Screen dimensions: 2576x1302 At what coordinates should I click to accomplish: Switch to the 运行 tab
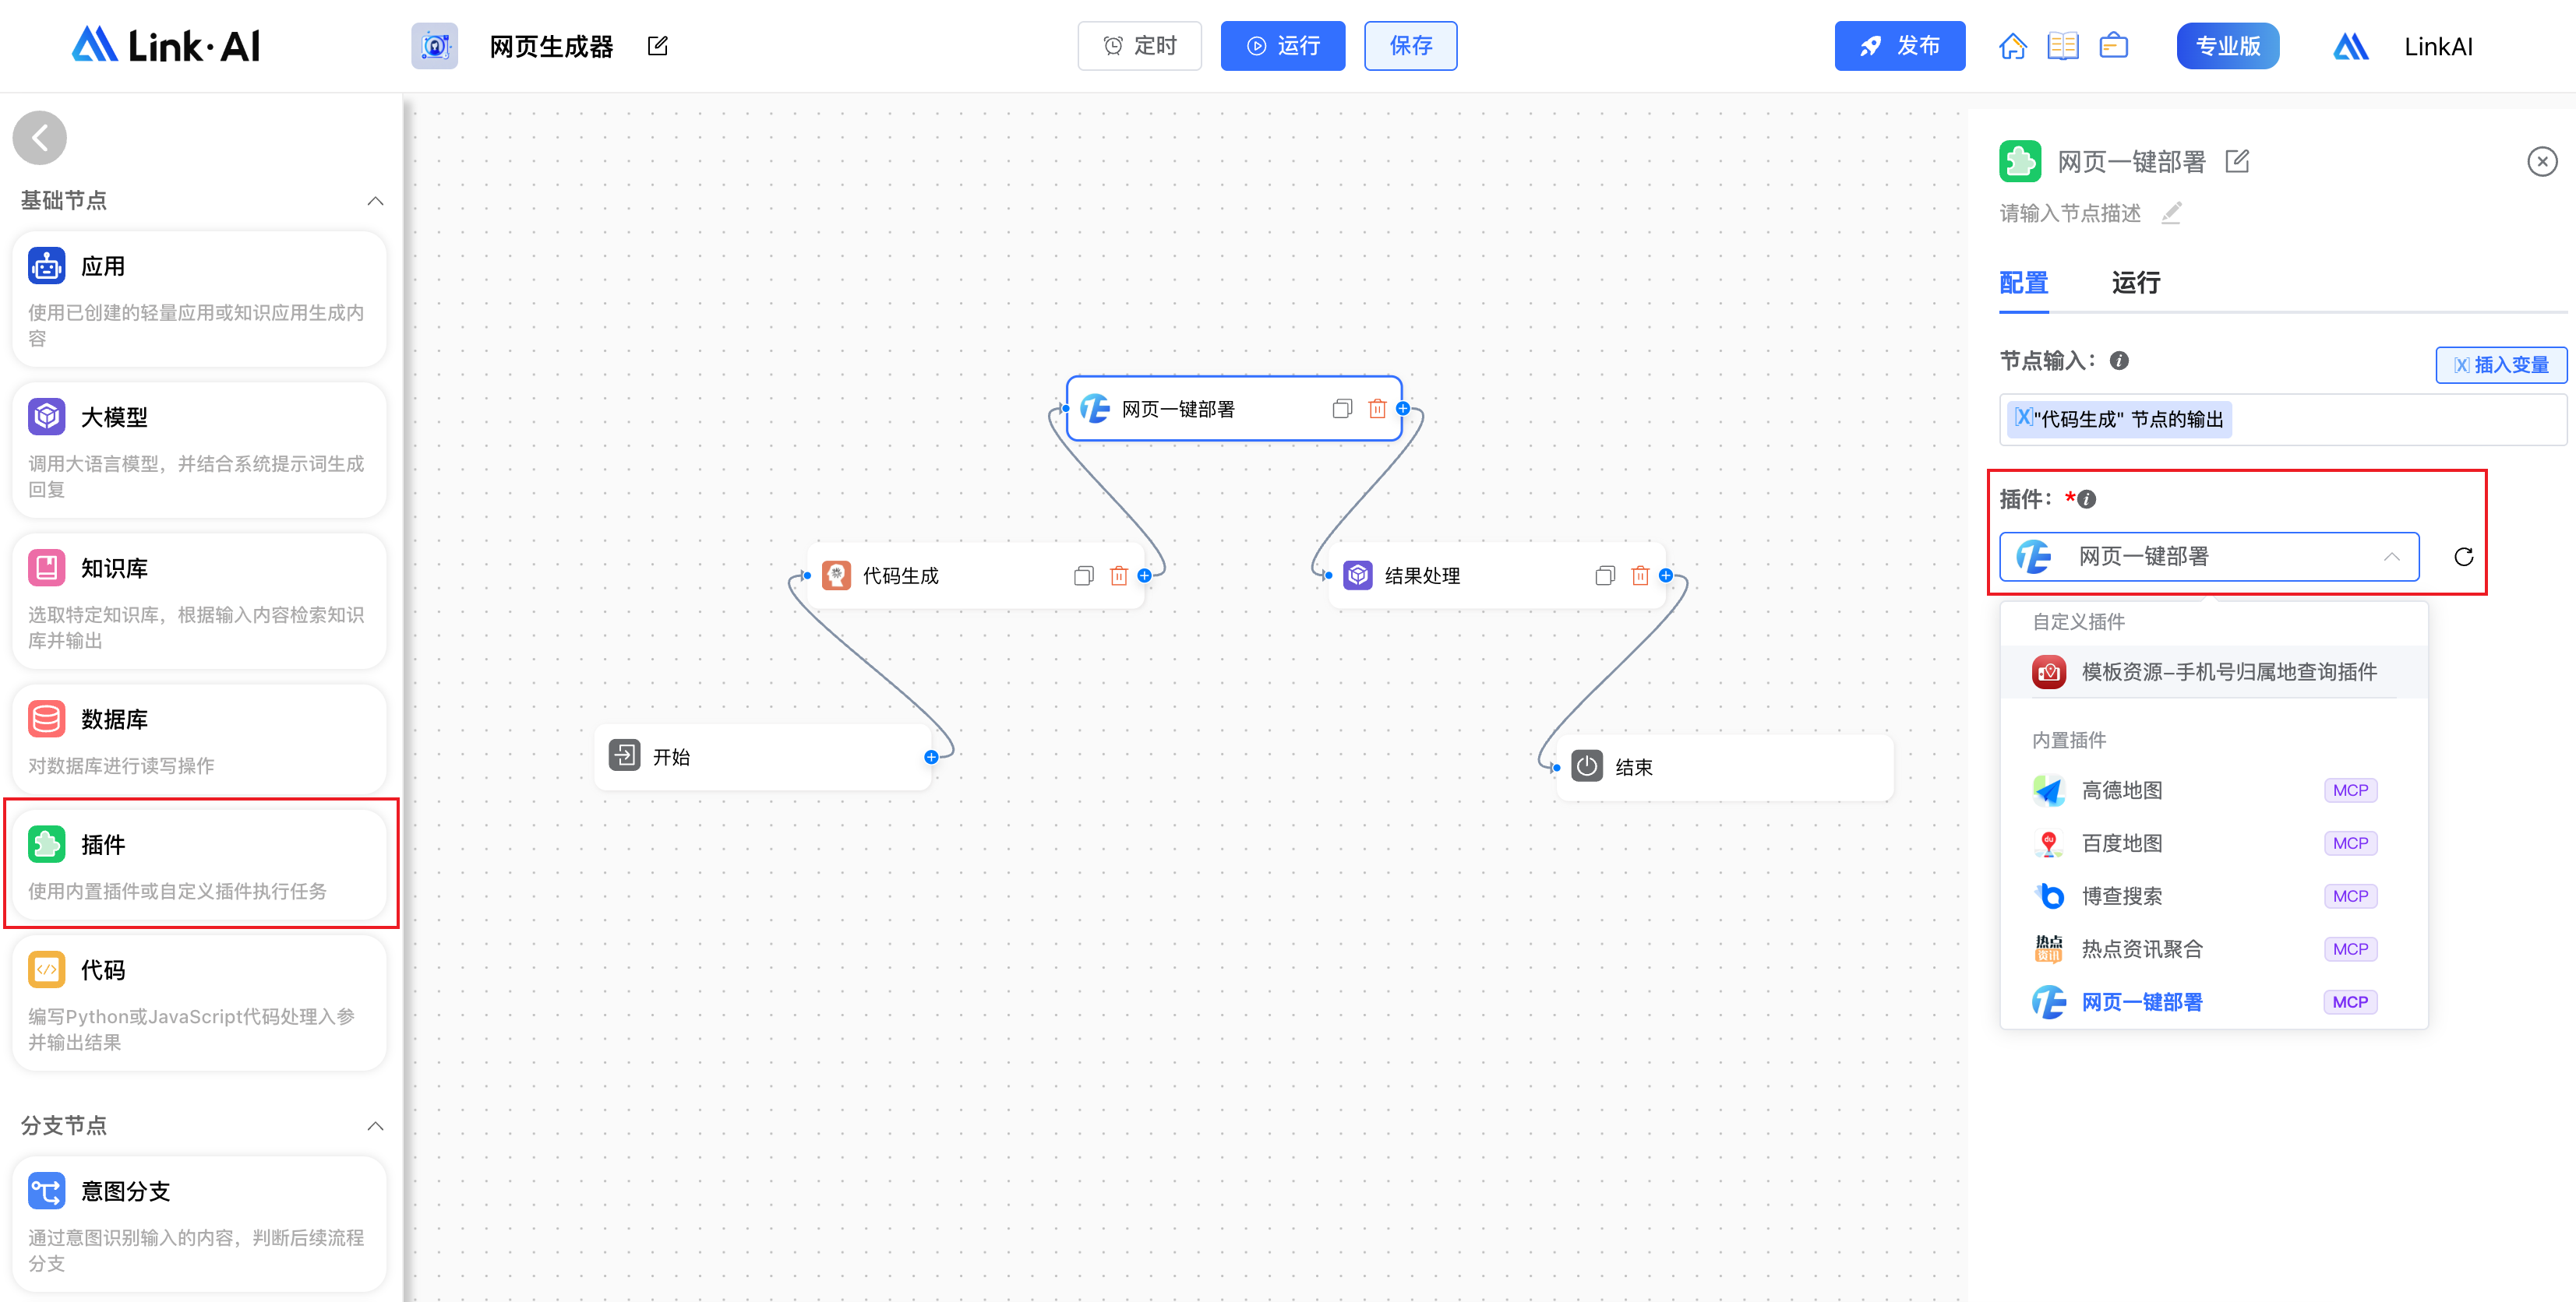[x=2136, y=283]
